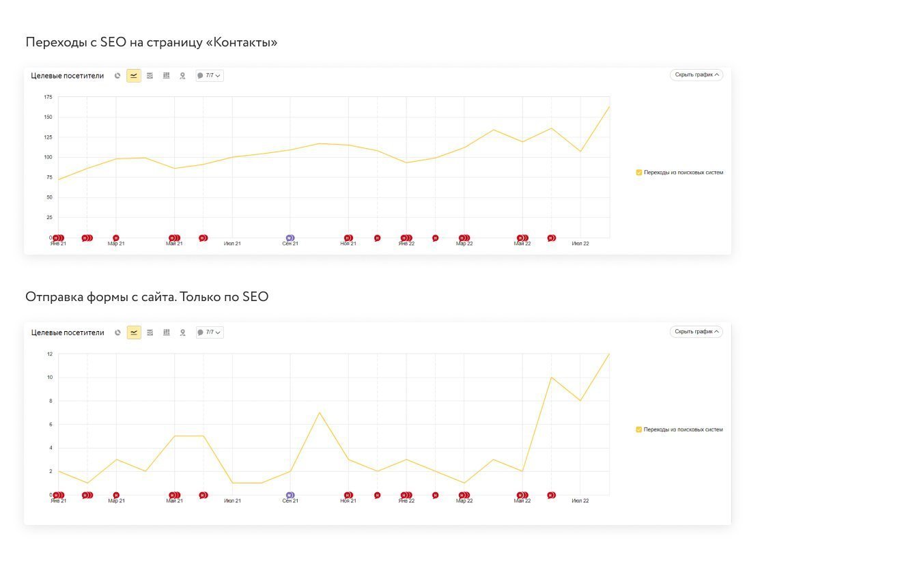Open map view in the bottom chart

click(x=182, y=332)
